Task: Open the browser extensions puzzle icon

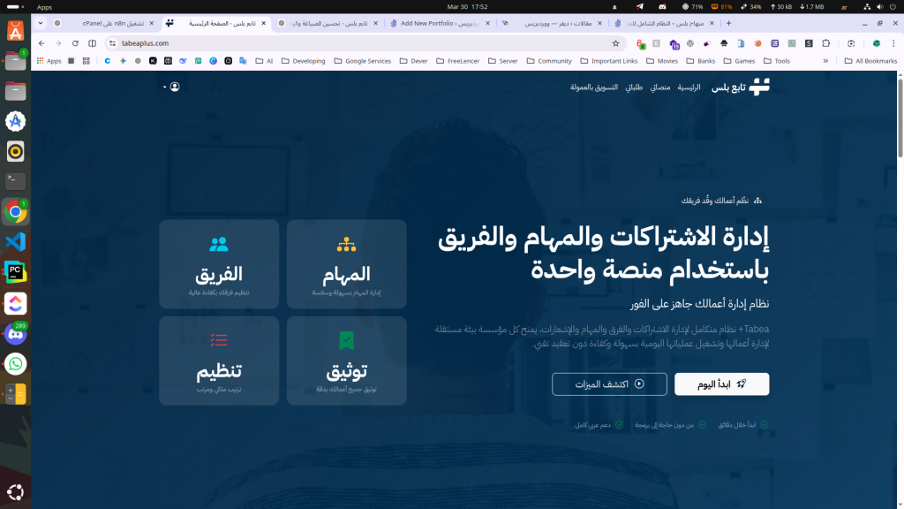Action: click(x=826, y=42)
